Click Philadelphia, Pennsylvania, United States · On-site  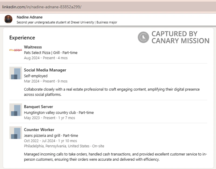pyautogui.click(x=64, y=146)
